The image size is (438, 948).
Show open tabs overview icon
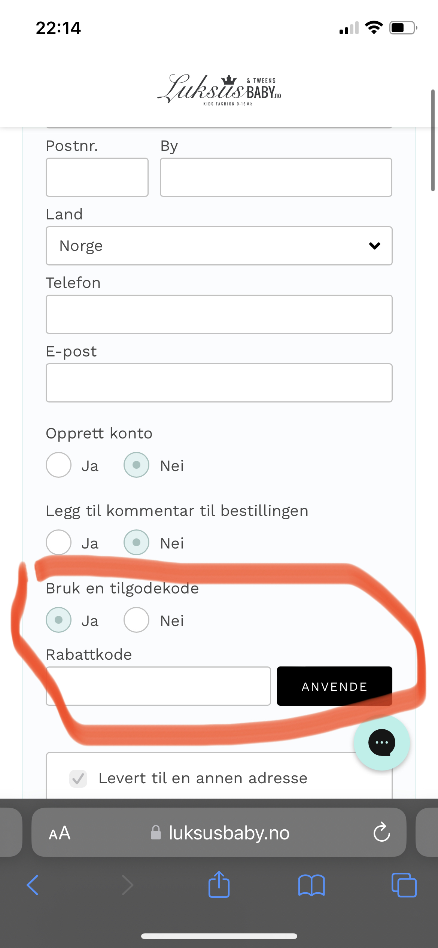pos(404,885)
